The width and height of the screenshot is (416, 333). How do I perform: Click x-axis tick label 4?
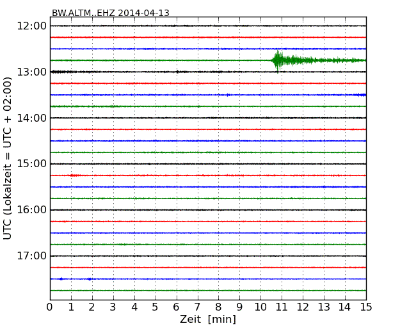coord(134,307)
